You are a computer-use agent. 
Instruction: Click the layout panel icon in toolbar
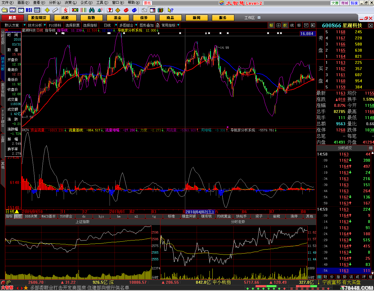[x=153, y=10]
